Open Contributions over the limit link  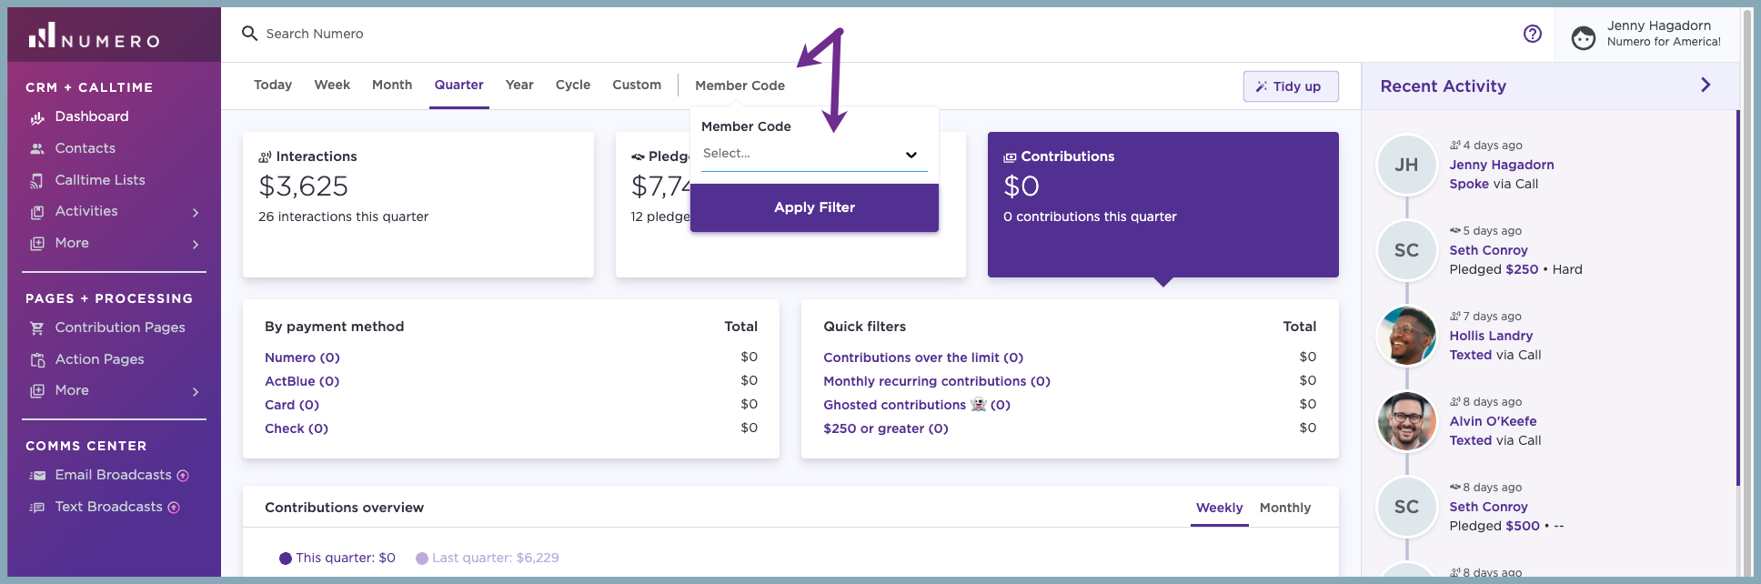923,357
